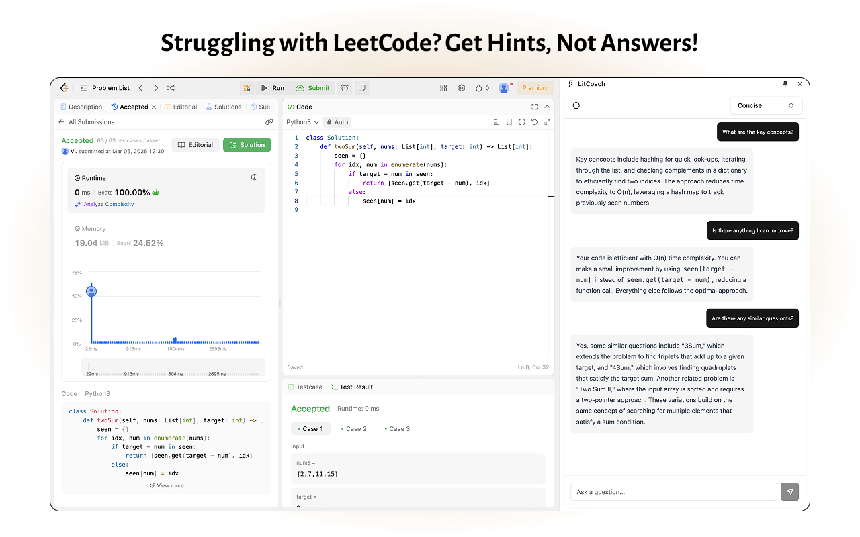Pin the LitCoach panel
The image size is (860, 537).
tap(785, 84)
